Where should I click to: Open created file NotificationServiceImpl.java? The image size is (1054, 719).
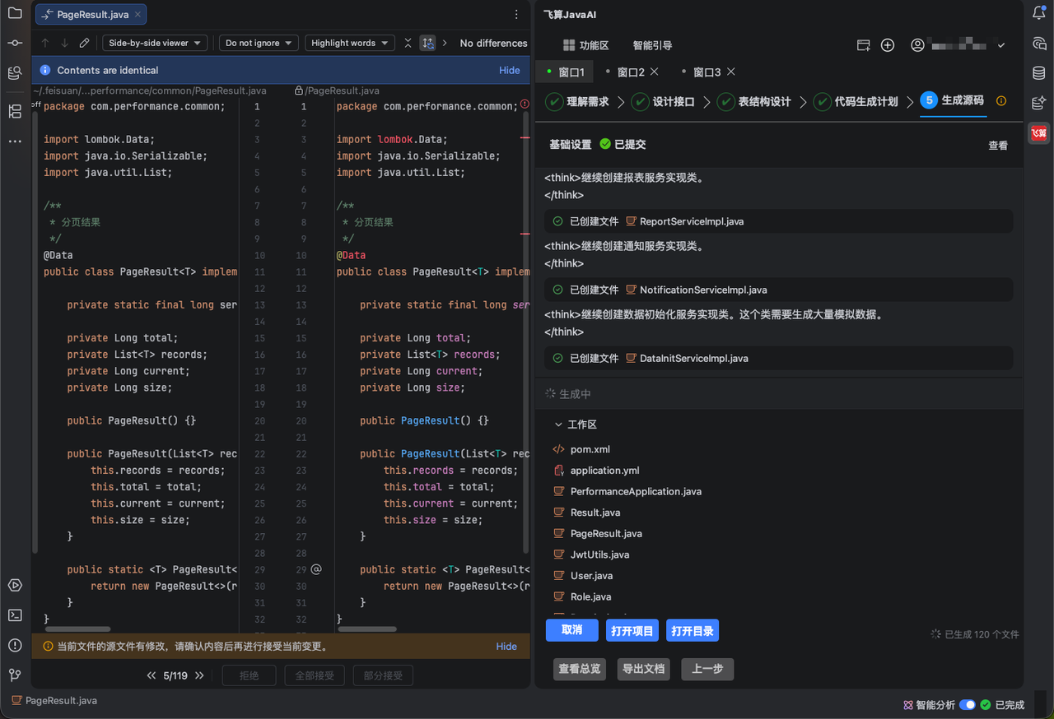(703, 290)
